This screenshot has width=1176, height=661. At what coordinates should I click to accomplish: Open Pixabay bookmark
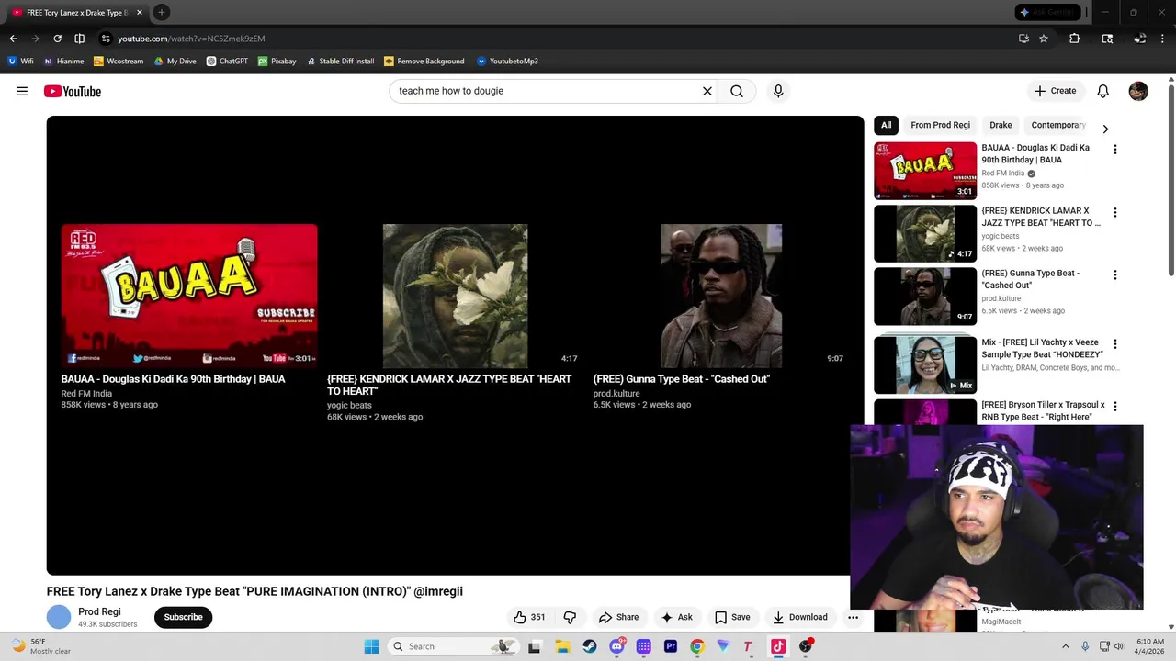pyautogui.click(x=277, y=61)
